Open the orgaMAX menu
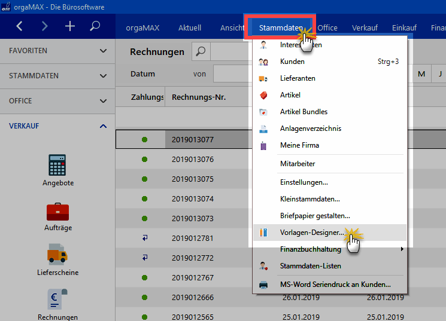 [x=142, y=28]
